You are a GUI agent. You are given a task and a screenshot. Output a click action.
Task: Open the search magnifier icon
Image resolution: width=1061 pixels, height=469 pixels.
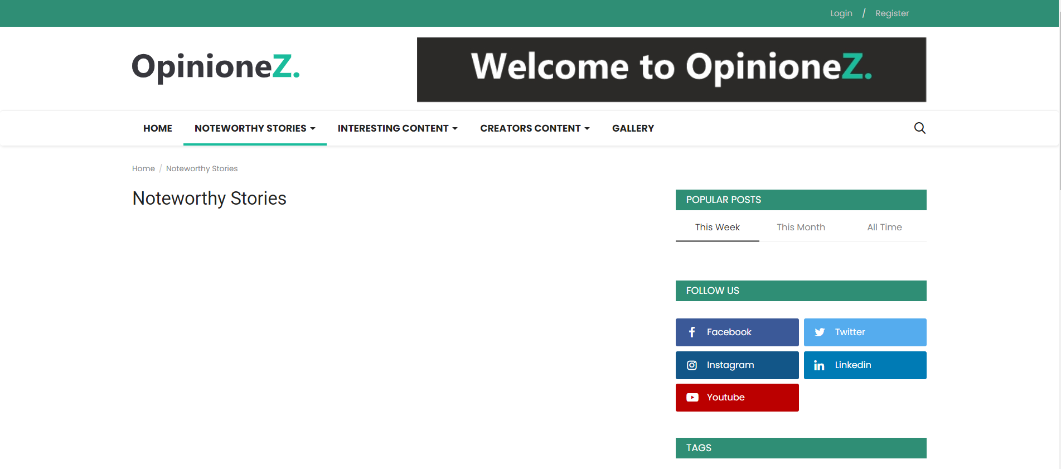[919, 128]
